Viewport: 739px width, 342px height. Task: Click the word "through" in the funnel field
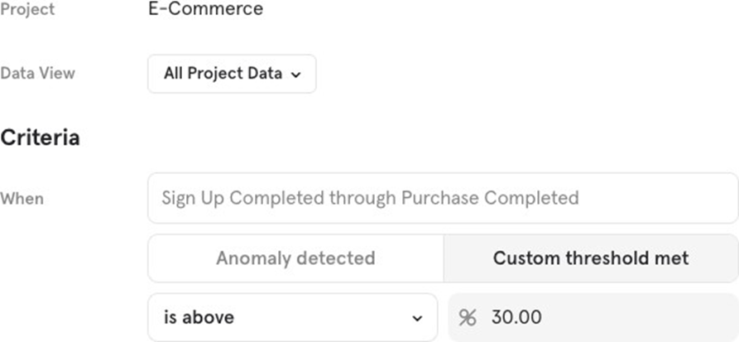coord(363,198)
